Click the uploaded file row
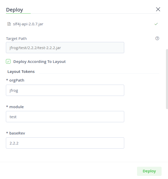168x179 pixels. pos(82,24)
